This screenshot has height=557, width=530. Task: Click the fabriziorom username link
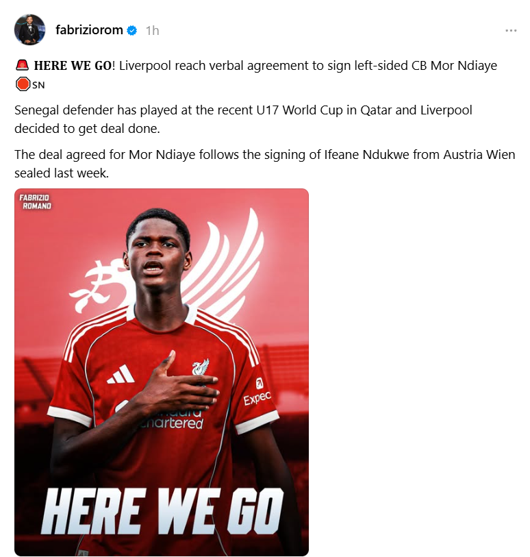pyautogui.click(x=89, y=30)
